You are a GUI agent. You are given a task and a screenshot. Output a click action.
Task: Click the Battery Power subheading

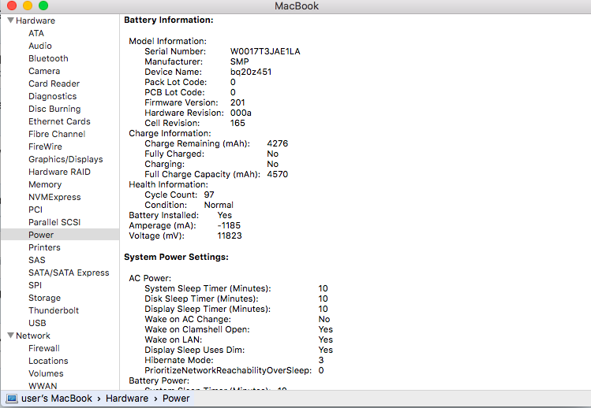[x=159, y=381]
